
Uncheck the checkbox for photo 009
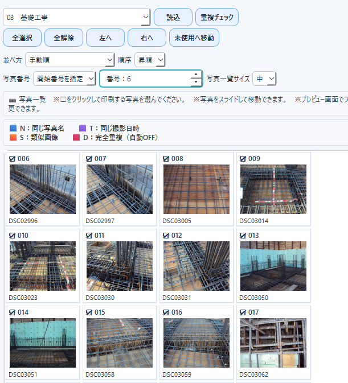(243, 159)
